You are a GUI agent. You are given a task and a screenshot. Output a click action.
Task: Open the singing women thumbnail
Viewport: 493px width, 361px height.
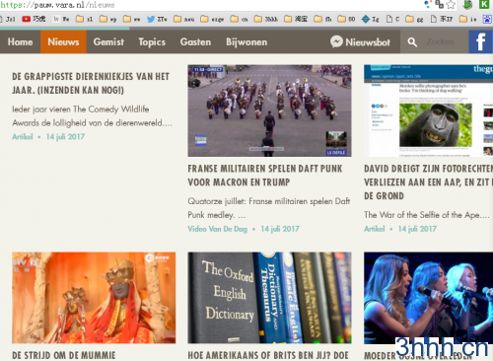[x=429, y=298]
